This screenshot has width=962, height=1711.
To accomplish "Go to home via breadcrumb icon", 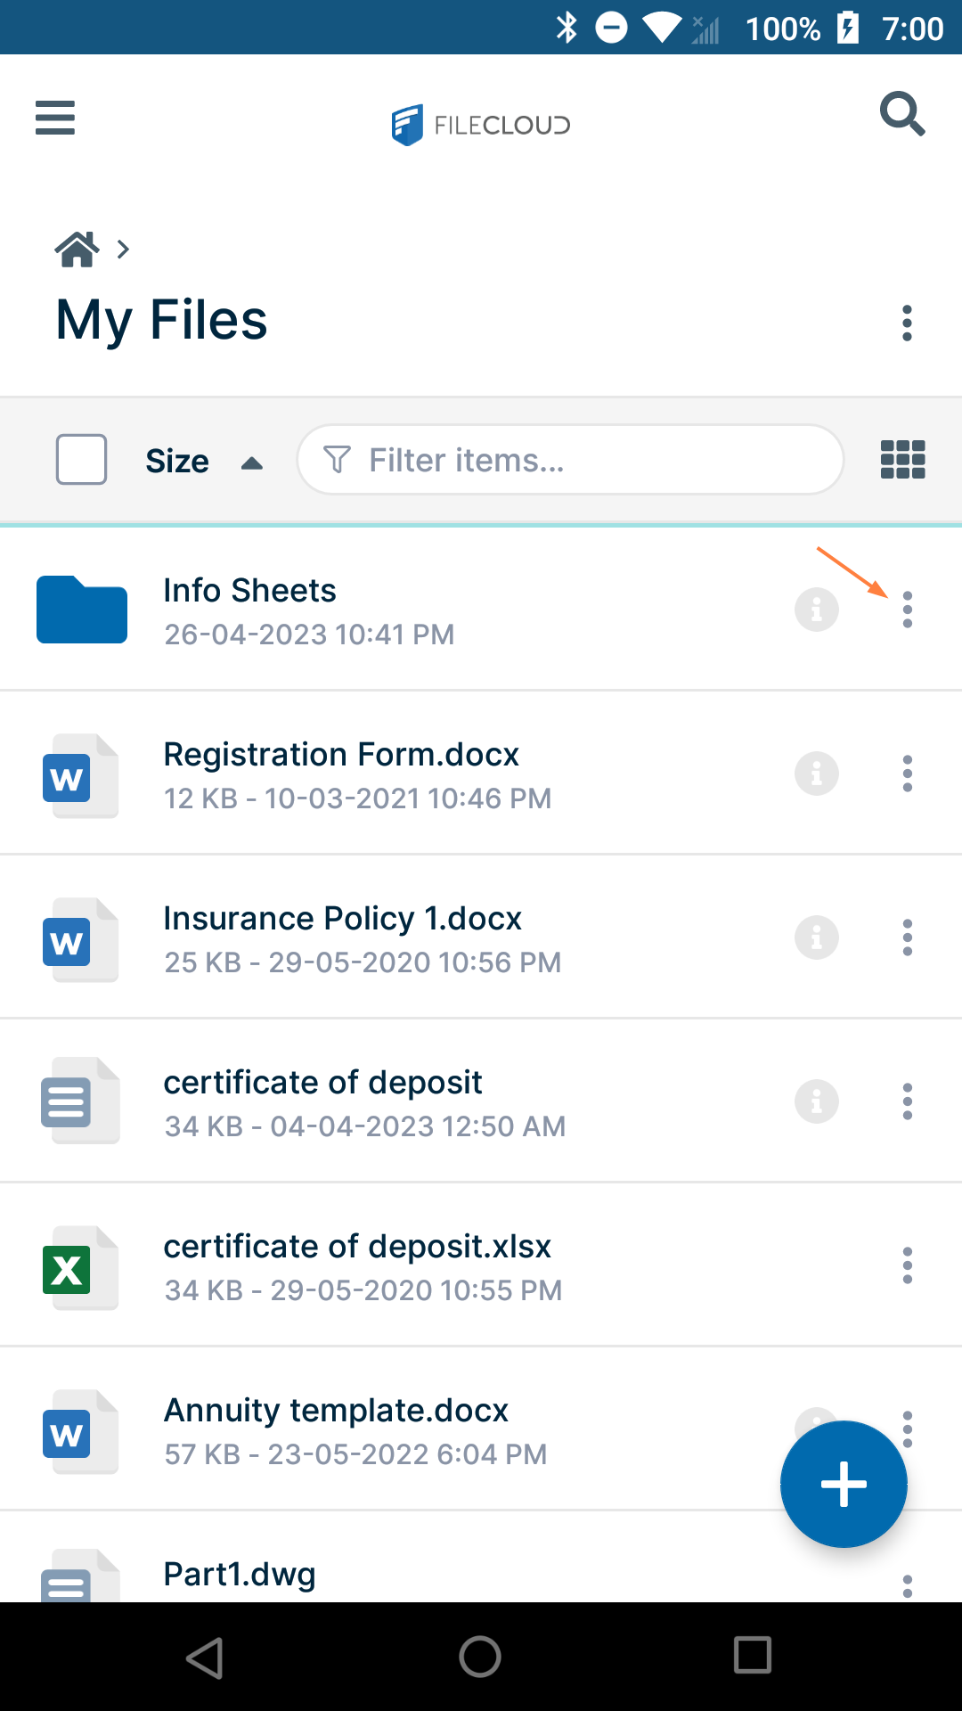I will [x=77, y=250].
